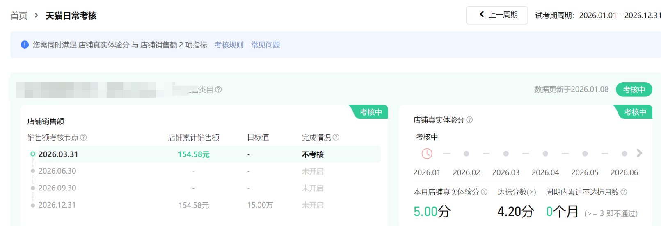Viewport: 661px width, 226px height.
Task: Click help icon next to 完成情况
Action: click(336, 137)
